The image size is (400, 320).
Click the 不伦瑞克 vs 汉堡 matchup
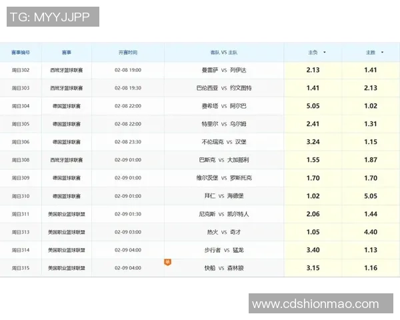(x=224, y=142)
